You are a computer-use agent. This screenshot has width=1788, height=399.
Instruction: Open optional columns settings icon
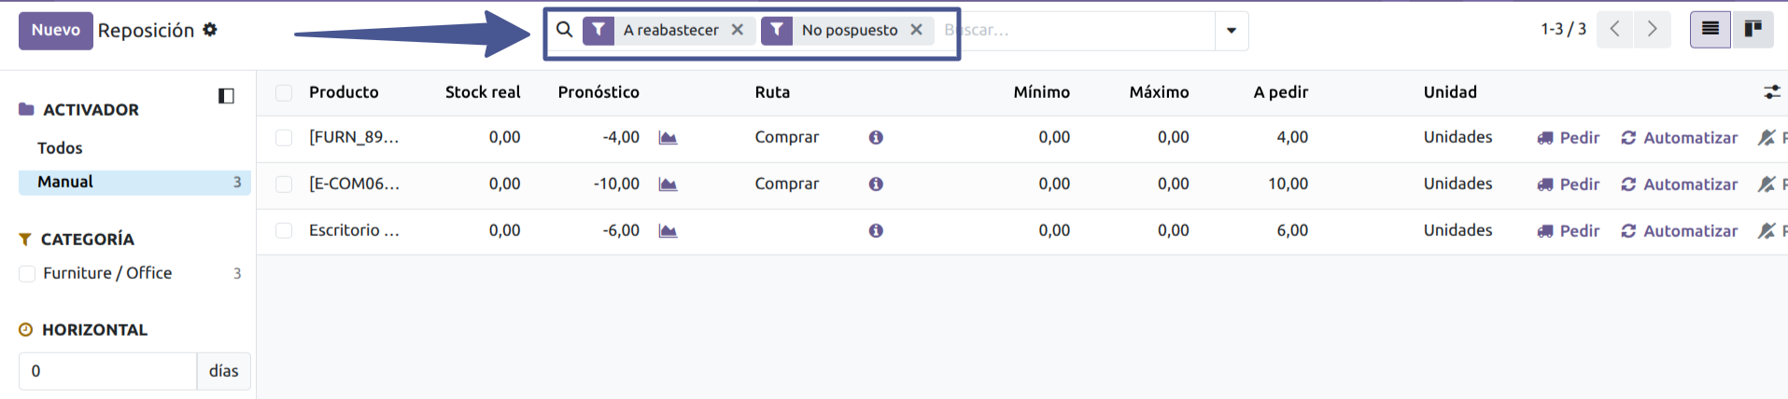pos(1771,92)
